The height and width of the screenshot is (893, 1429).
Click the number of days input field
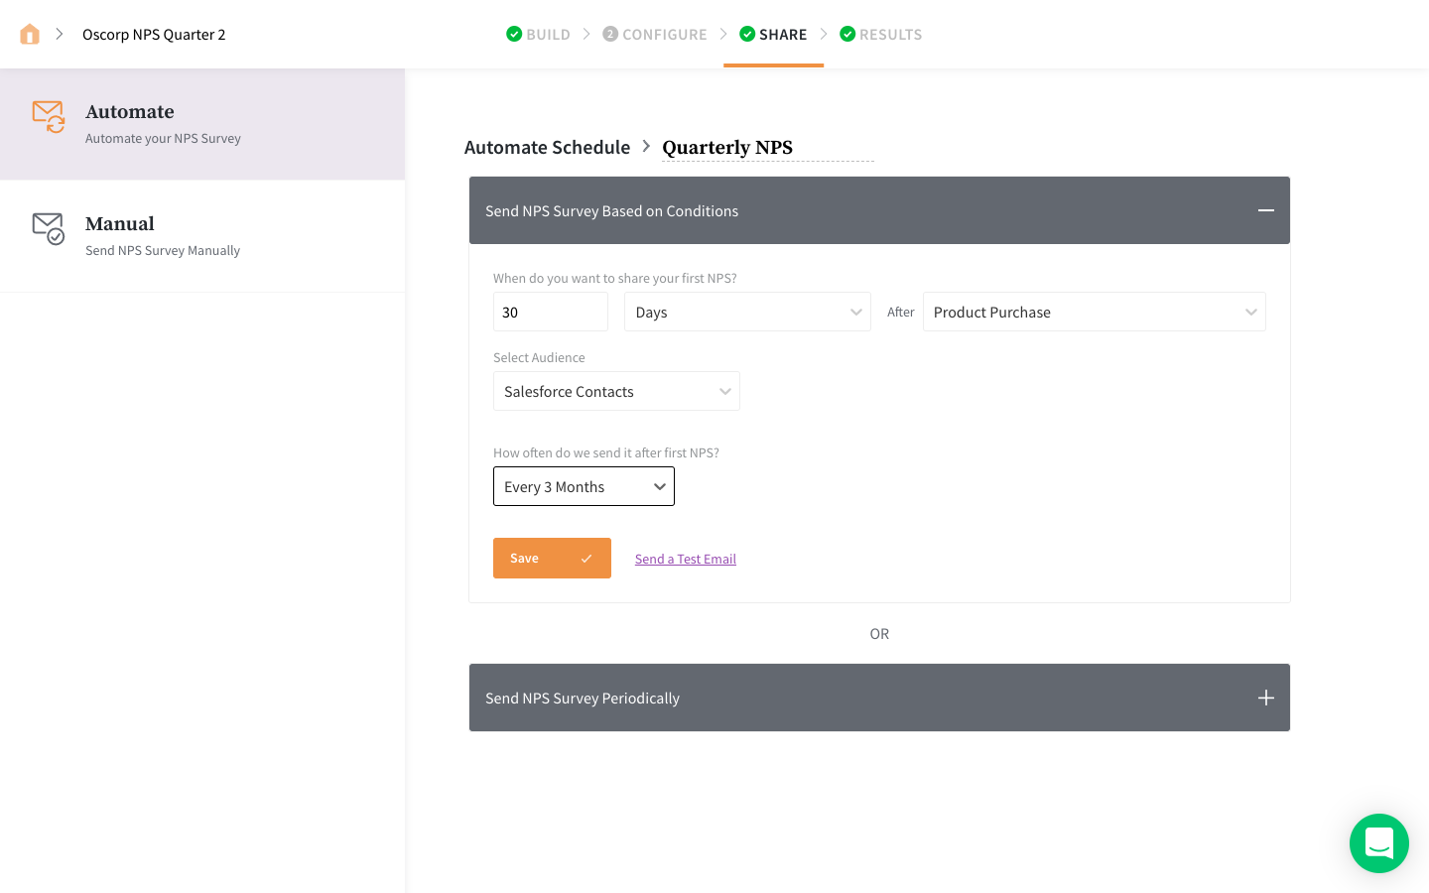tap(550, 312)
